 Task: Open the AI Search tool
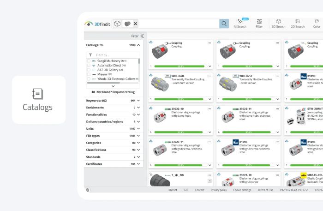click(x=240, y=24)
